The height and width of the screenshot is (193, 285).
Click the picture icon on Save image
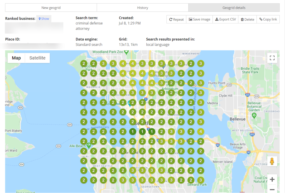click(191, 19)
